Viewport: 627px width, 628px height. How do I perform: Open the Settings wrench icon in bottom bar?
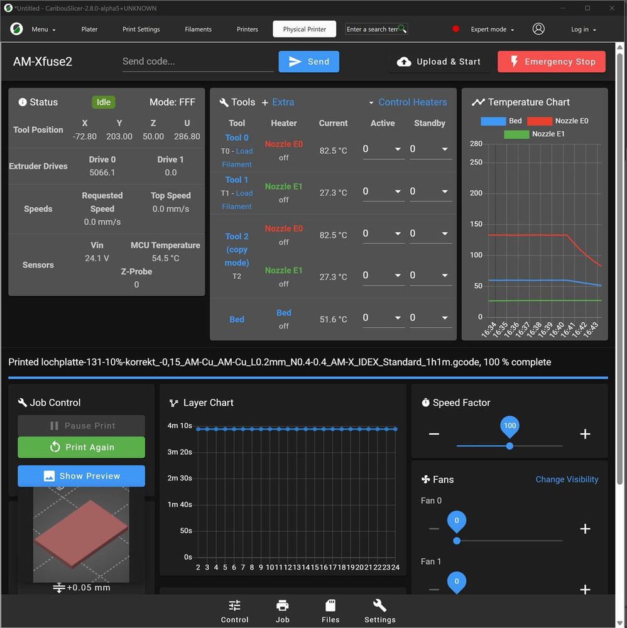coord(379,605)
